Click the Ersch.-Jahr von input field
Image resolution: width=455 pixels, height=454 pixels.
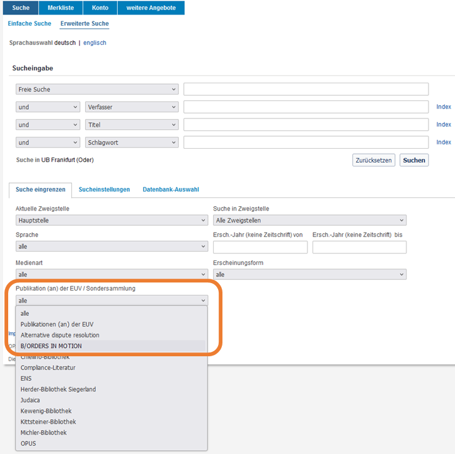[x=260, y=247]
